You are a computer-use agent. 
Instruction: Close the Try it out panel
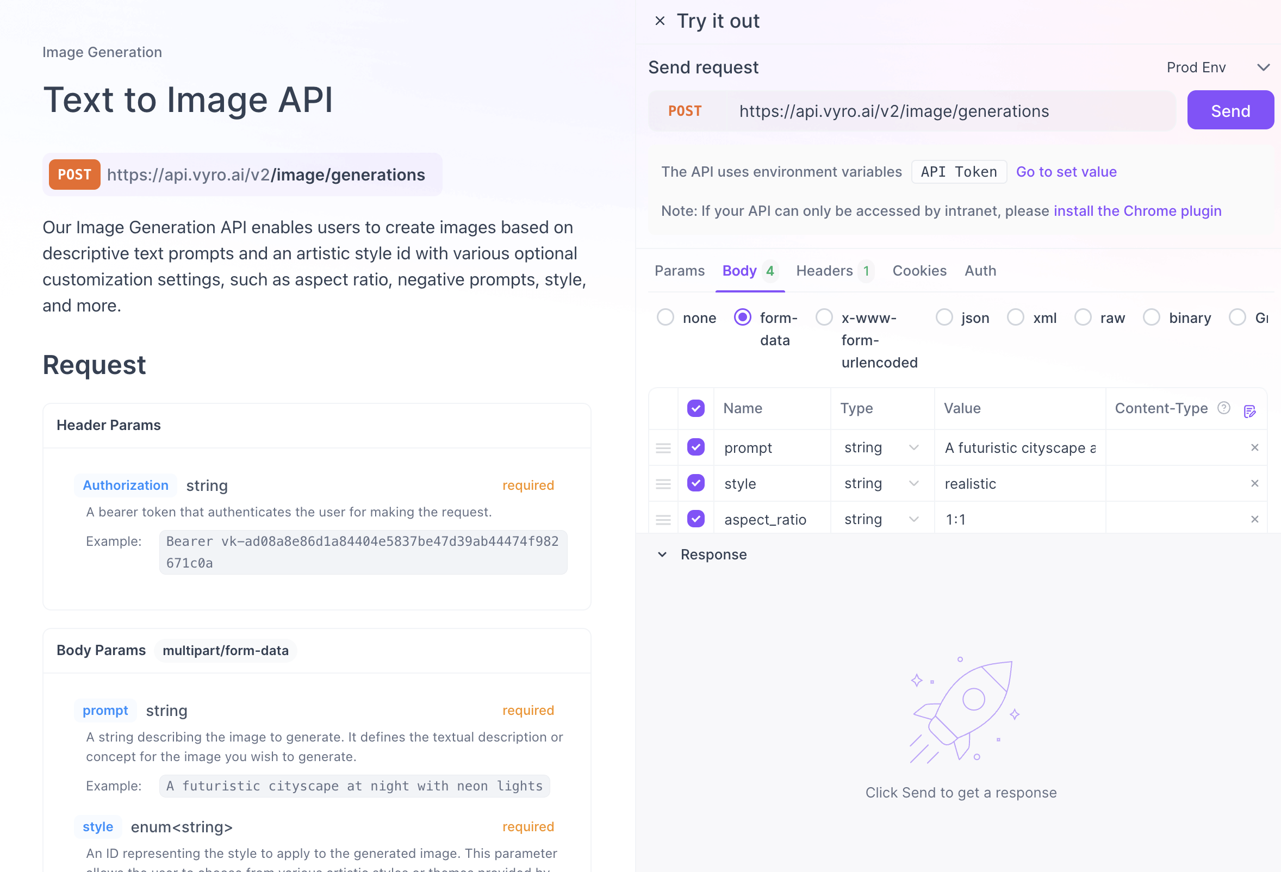pos(659,21)
